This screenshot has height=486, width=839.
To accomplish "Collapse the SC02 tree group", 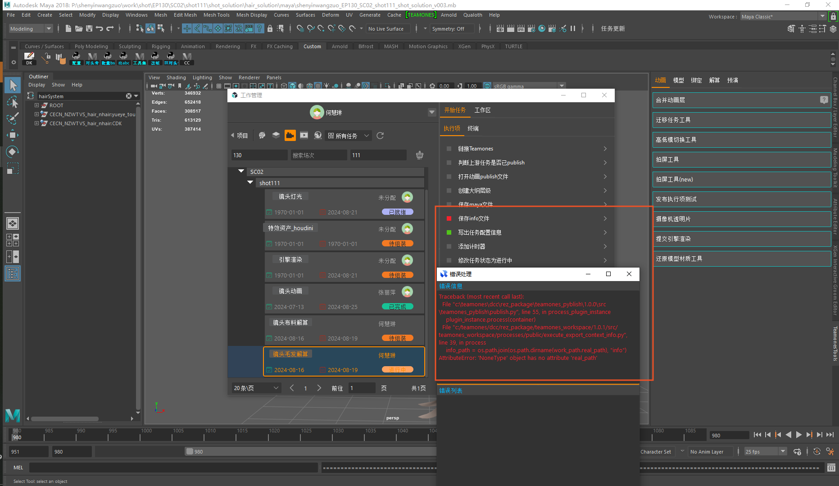I will tap(241, 171).
